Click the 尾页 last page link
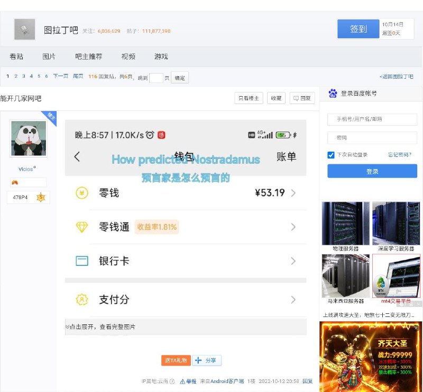 (78, 76)
